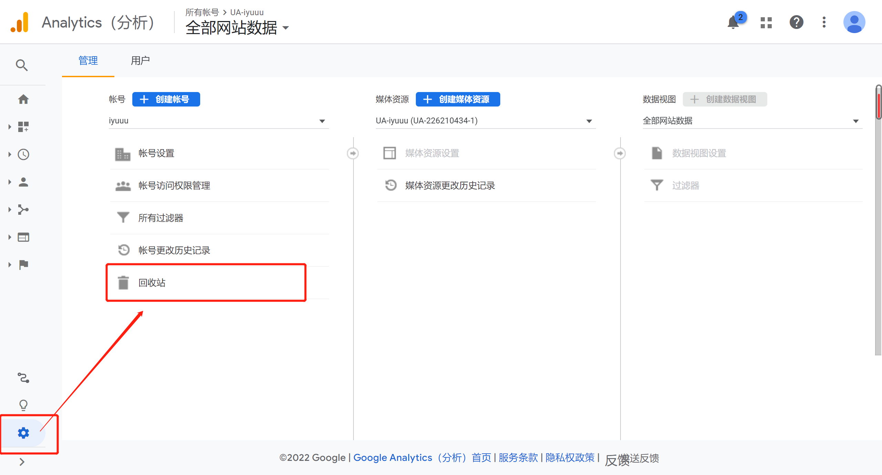Screen dimensions: 882x475
Task: Open the Attribution icon near sidebar bottom
Action: (x=23, y=377)
